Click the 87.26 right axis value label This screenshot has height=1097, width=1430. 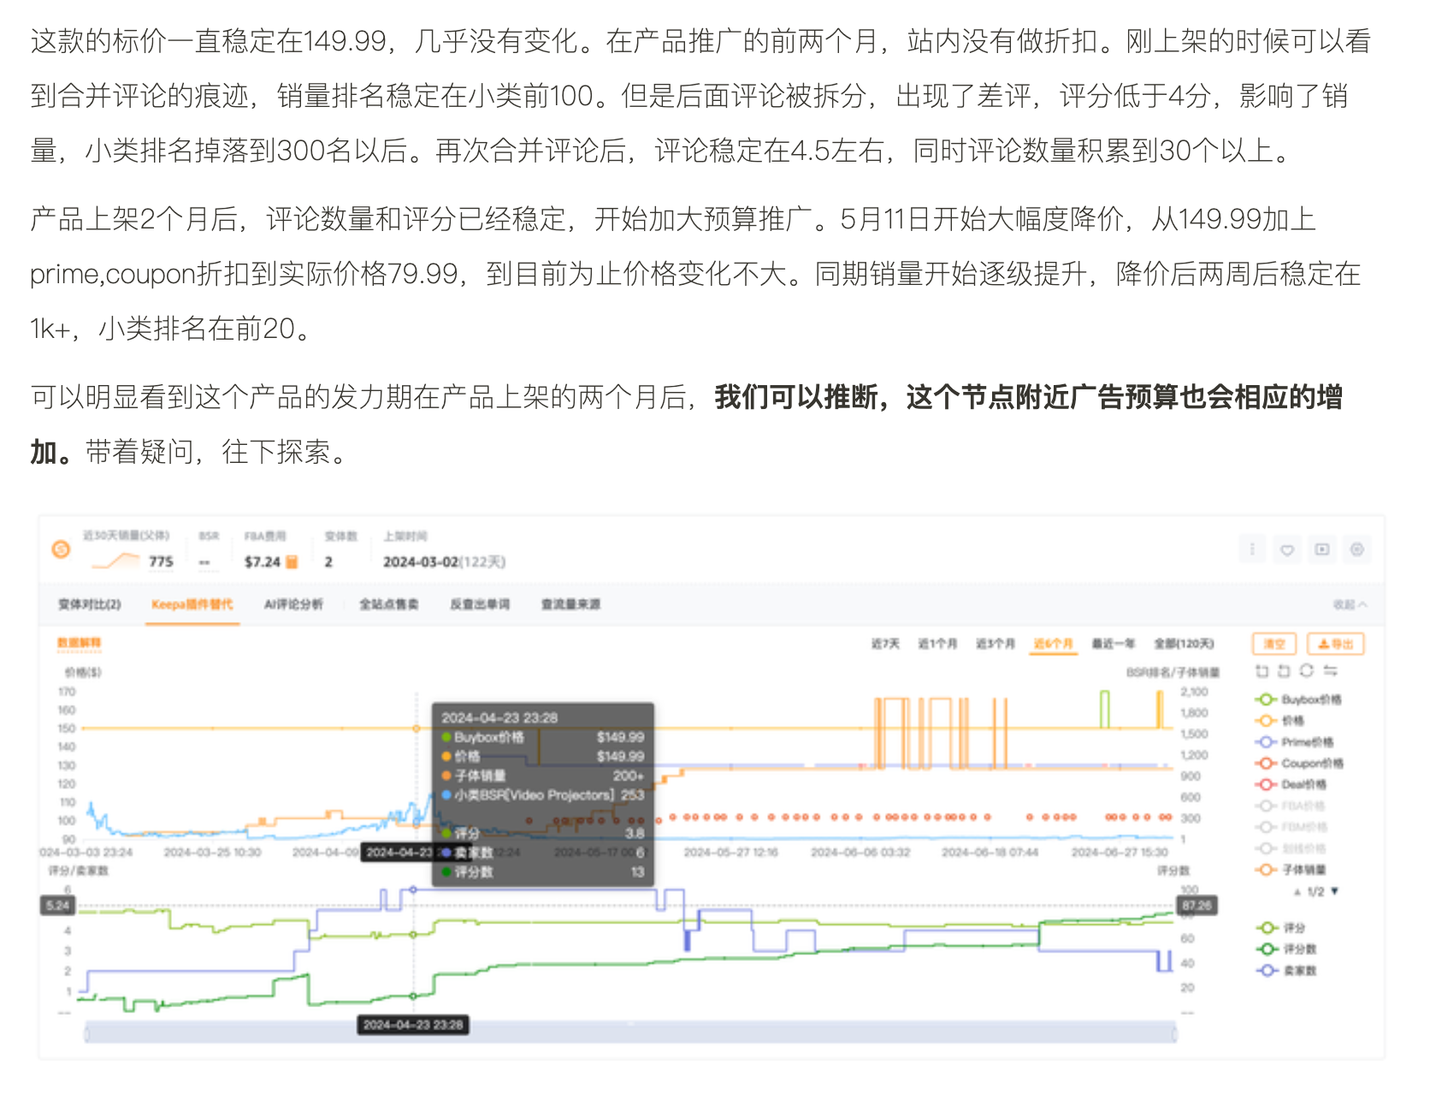click(1197, 905)
